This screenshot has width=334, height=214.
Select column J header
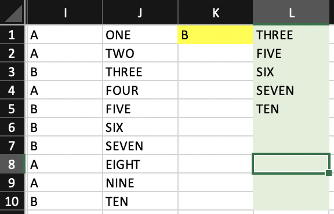tap(140, 12)
